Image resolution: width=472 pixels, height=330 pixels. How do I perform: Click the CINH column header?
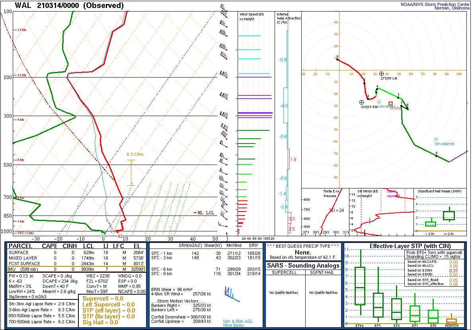[x=70, y=246]
